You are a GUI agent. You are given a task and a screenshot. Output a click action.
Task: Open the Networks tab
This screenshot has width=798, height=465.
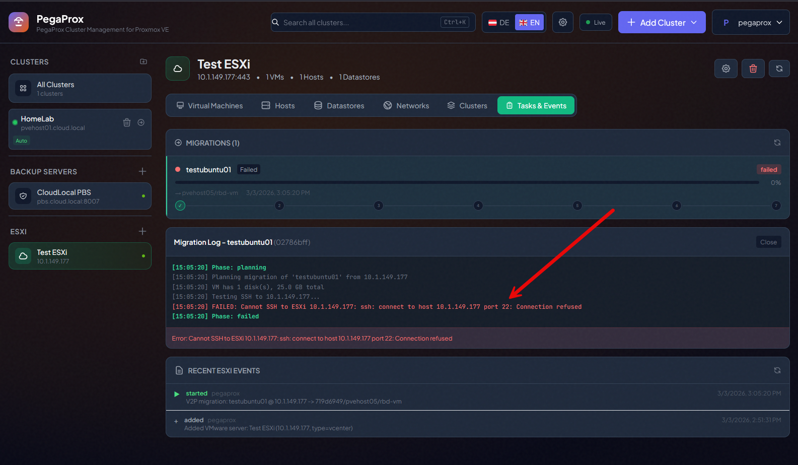point(406,106)
